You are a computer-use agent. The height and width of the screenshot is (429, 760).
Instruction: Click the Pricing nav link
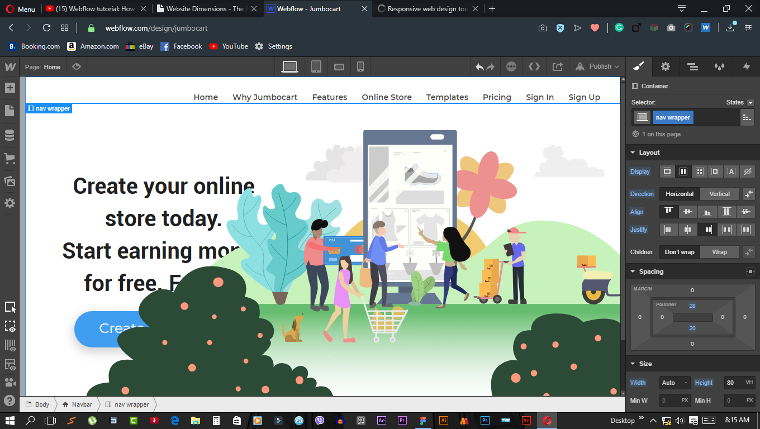(x=497, y=97)
